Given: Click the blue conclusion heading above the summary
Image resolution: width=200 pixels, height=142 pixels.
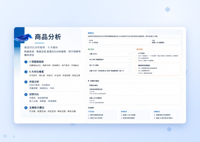Looking at the screenshot, I should click(x=91, y=33).
